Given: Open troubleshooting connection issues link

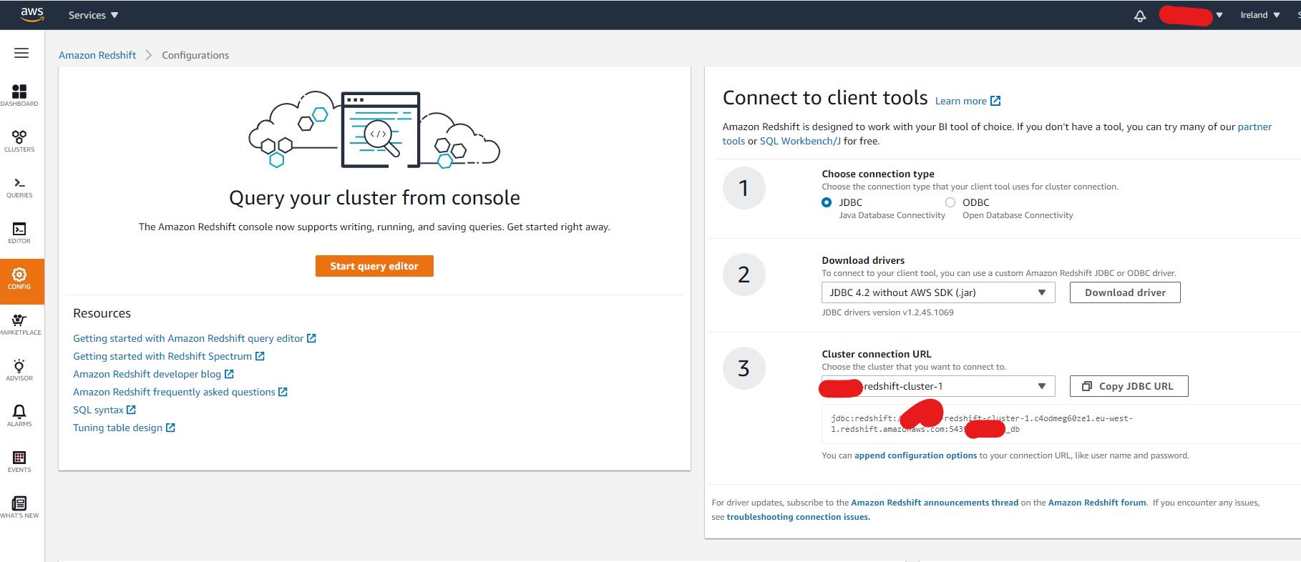Looking at the screenshot, I should pyautogui.click(x=798, y=517).
